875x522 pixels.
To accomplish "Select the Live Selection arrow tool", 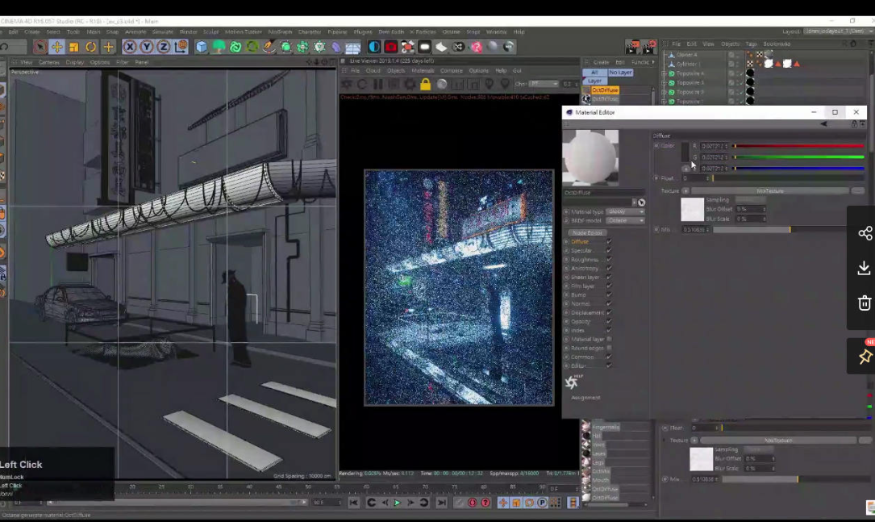I will tap(40, 47).
